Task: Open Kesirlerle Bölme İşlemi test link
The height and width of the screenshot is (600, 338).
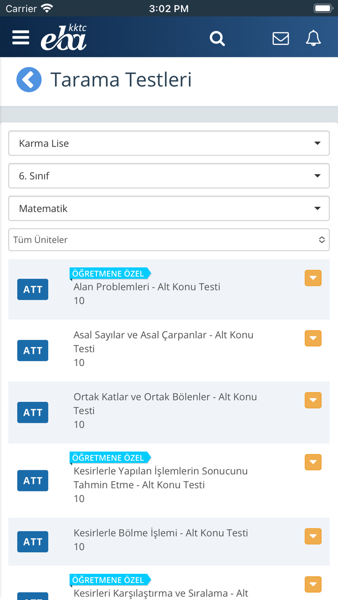Action: tap(160, 532)
